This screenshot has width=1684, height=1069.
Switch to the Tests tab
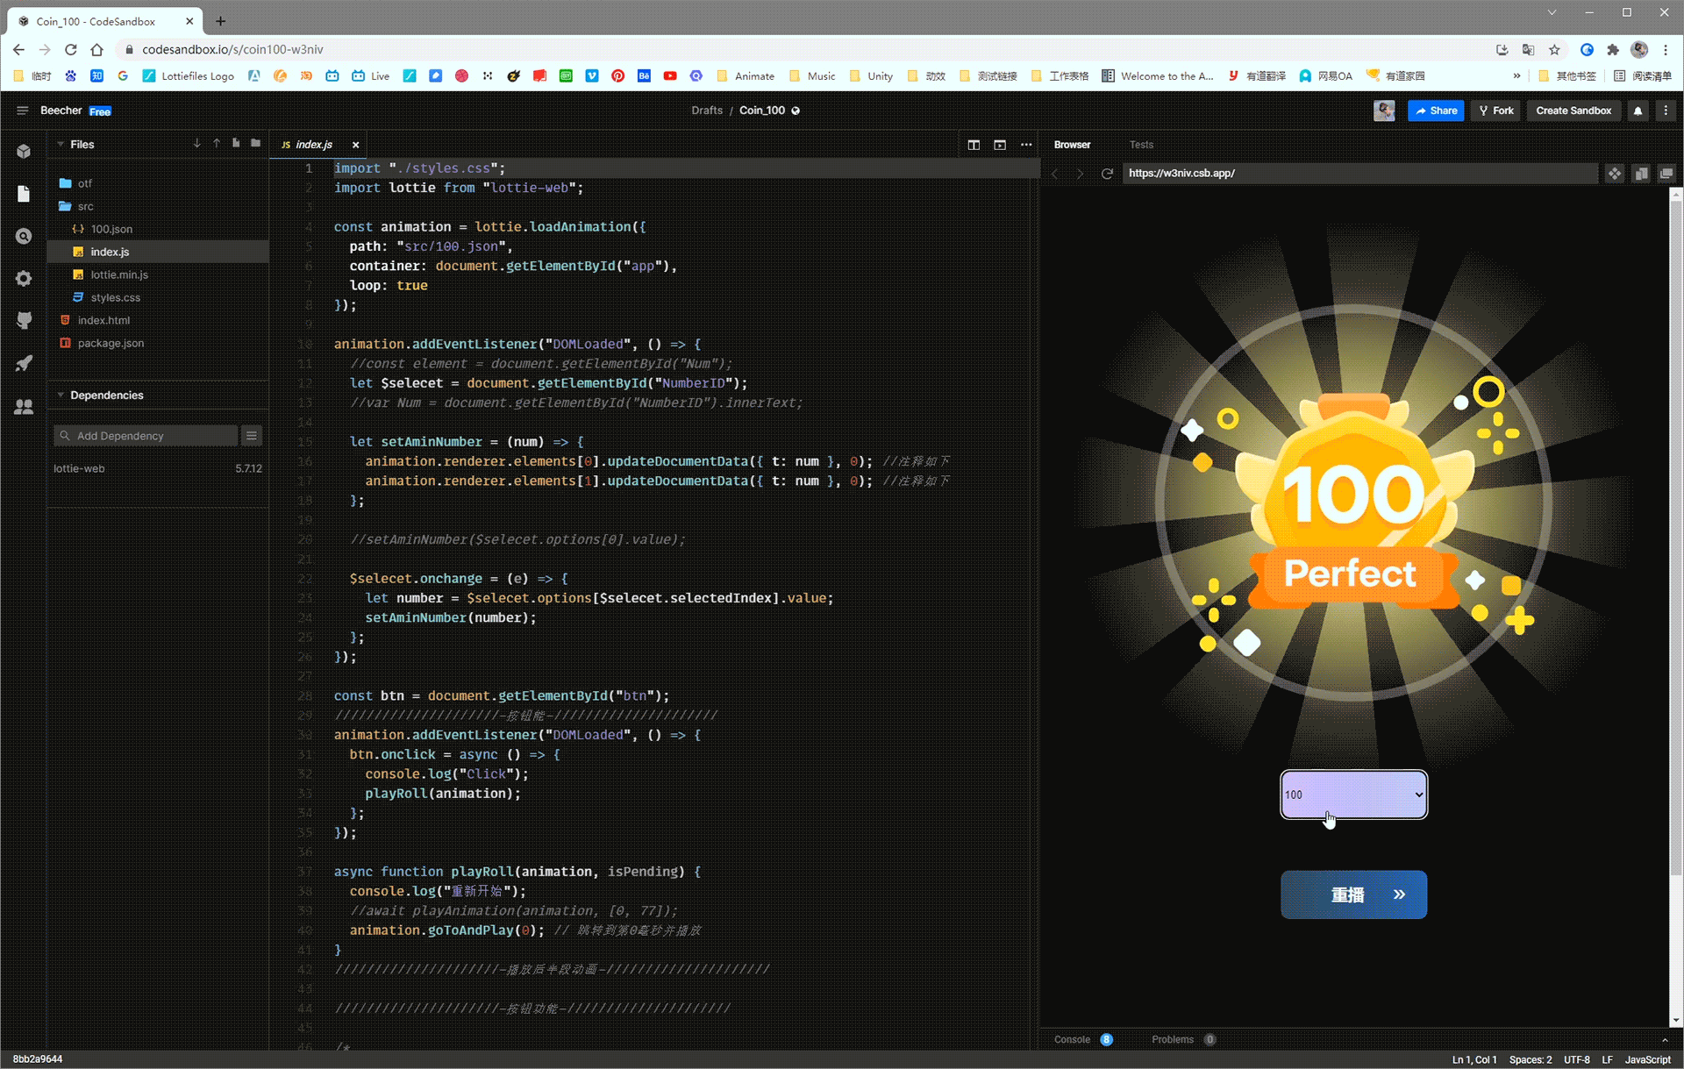1141,145
